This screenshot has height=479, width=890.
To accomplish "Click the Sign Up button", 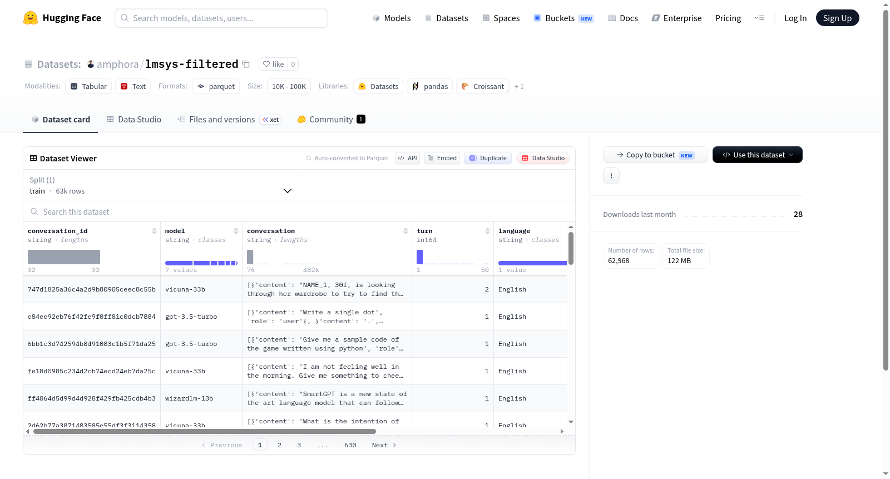I will [x=837, y=18].
